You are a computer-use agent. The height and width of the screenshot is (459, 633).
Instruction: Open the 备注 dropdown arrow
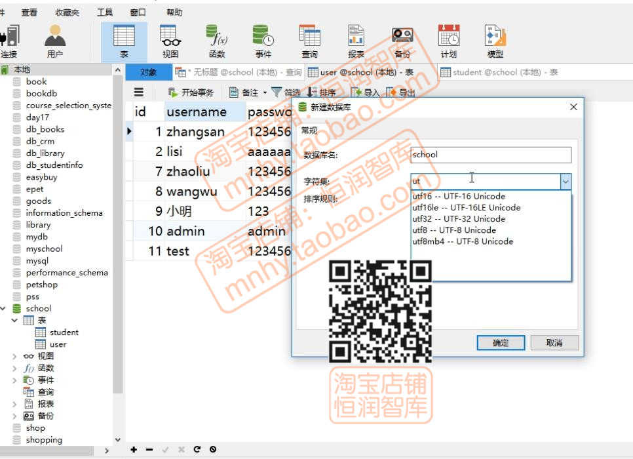click(x=265, y=92)
